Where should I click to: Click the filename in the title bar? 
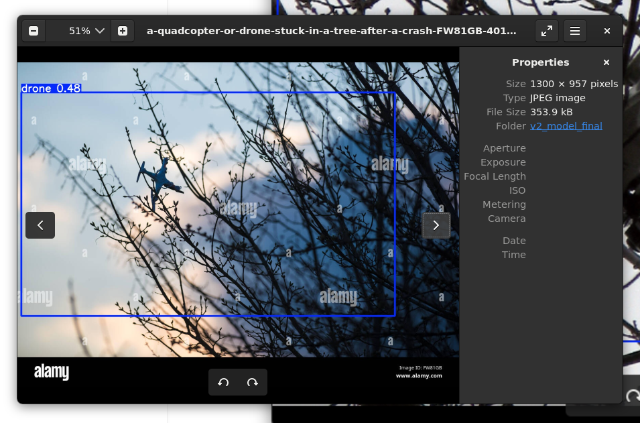point(331,31)
